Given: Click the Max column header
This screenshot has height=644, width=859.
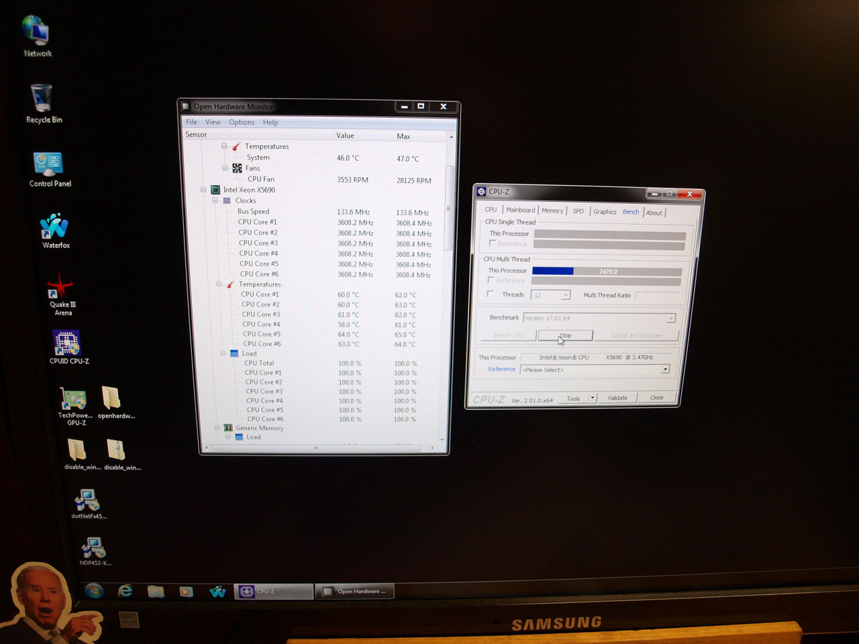Looking at the screenshot, I should [x=403, y=136].
